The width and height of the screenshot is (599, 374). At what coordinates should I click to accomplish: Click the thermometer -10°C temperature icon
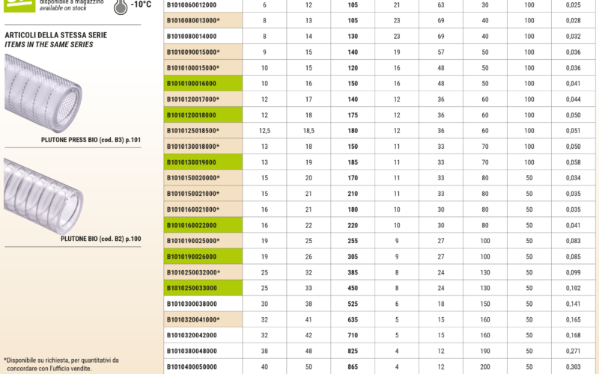point(121,7)
